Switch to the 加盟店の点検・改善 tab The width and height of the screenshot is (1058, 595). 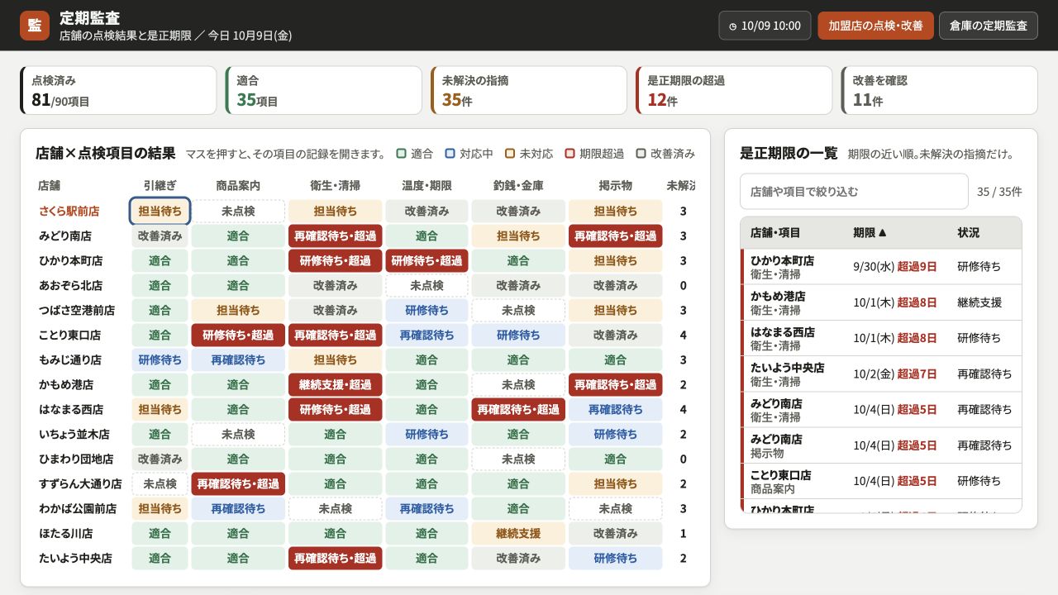[x=876, y=26]
